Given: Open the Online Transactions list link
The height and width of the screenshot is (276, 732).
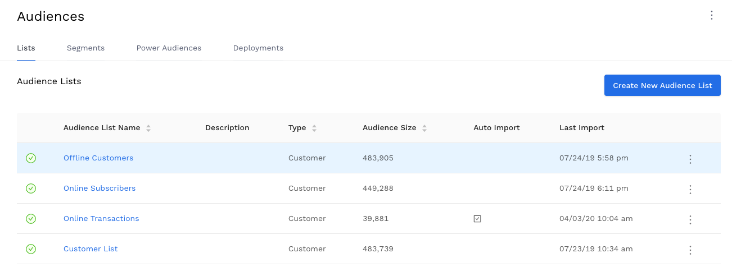Looking at the screenshot, I should point(101,219).
